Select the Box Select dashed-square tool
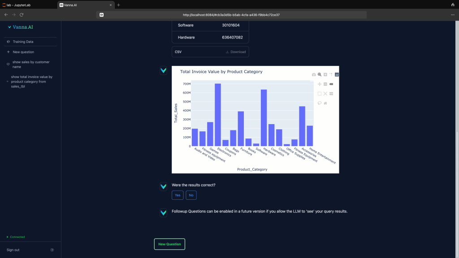Screen dimensions: 459x258 point(320,94)
